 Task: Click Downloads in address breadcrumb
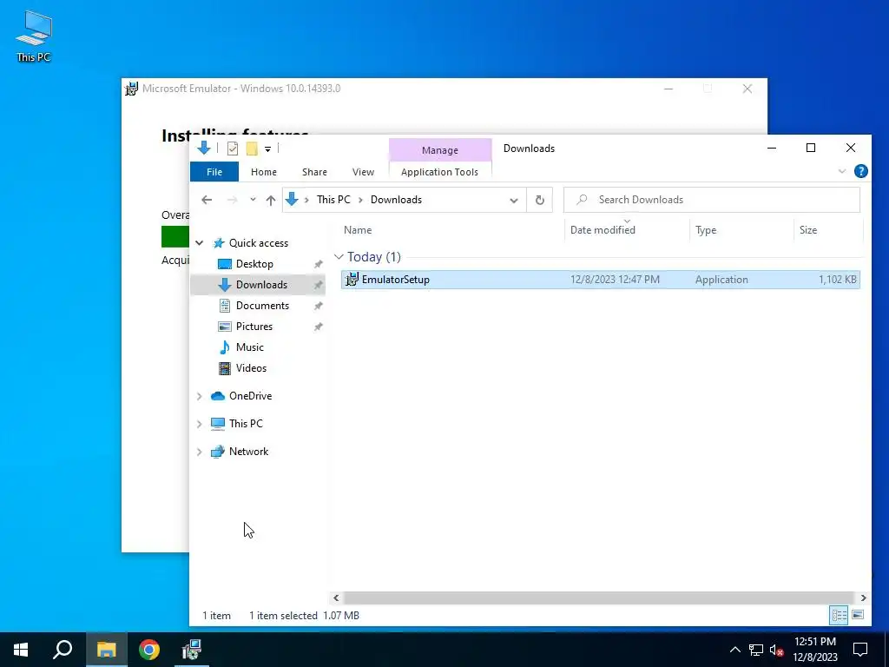[396, 200]
